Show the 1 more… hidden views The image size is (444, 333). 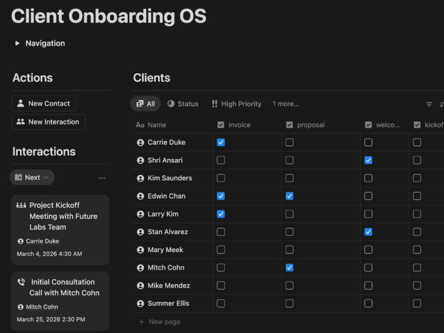tap(285, 103)
